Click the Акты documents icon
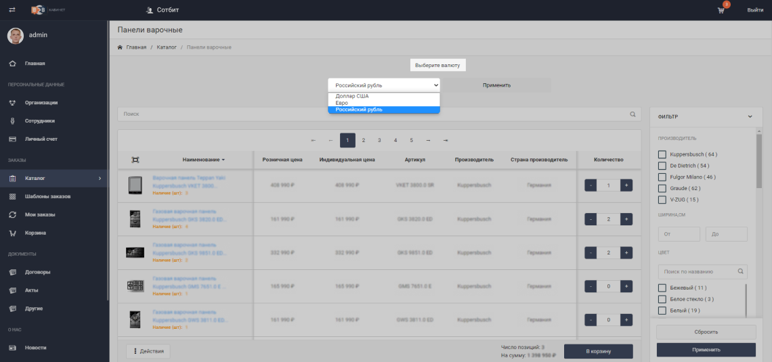This screenshot has height=362, width=772. coord(14,290)
